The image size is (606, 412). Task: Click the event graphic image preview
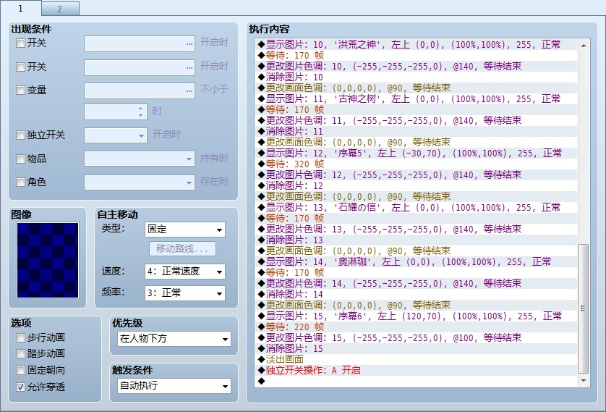click(x=48, y=260)
